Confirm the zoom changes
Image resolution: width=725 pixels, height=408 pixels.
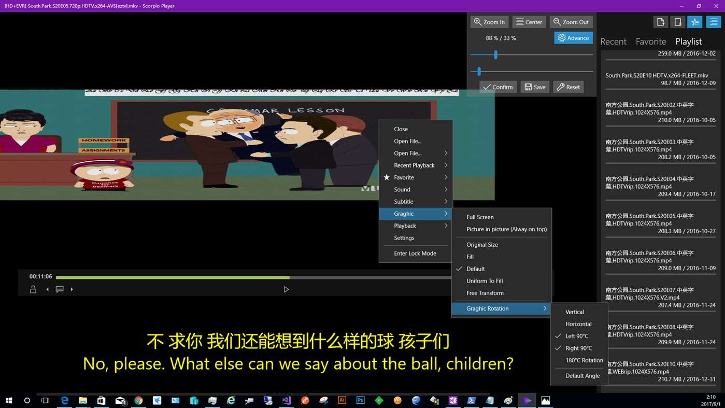[x=497, y=87]
